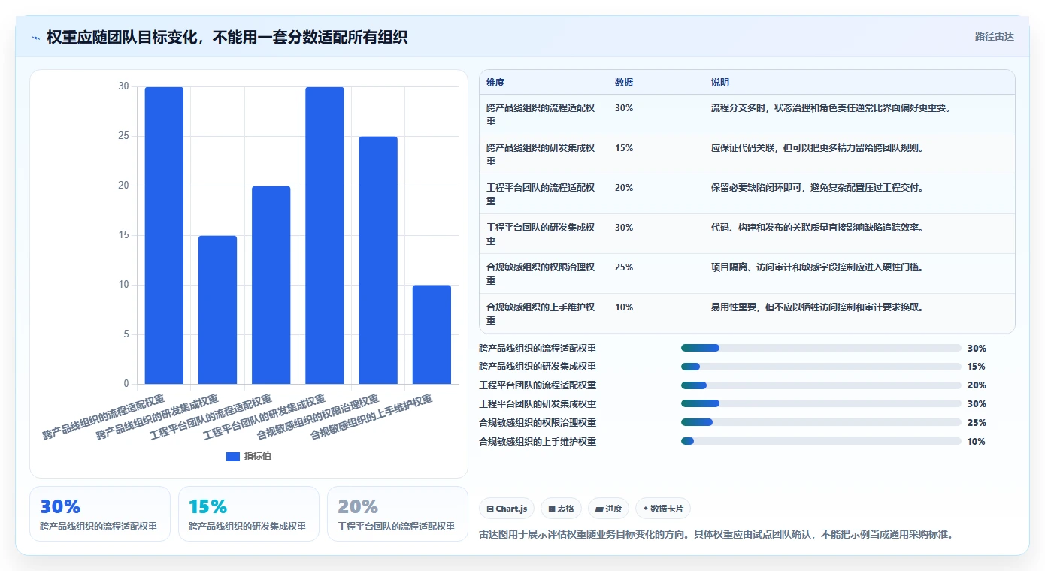1045x571 pixels.
Task: Click description starting 流程分支多时
Action: coord(831,108)
